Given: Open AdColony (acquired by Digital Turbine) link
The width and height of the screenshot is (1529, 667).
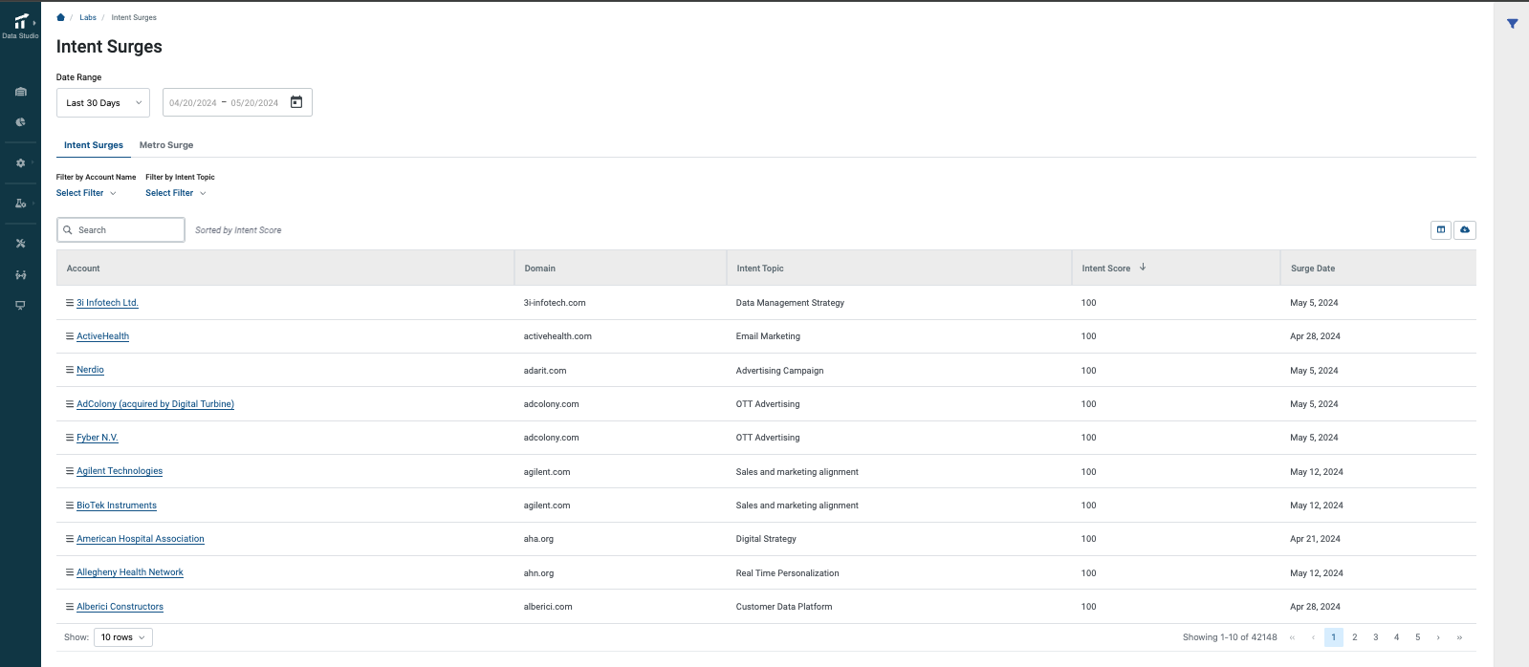Looking at the screenshot, I should (x=155, y=404).
